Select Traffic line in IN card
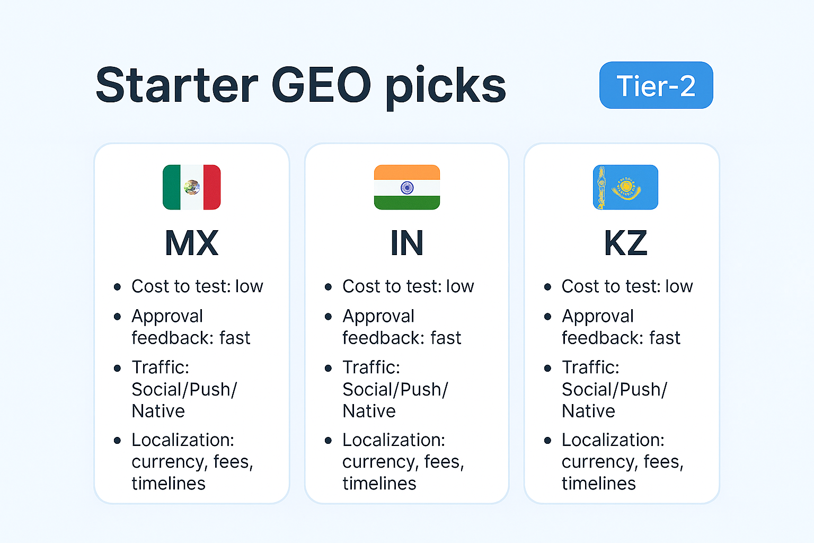 tap(395, 389)
